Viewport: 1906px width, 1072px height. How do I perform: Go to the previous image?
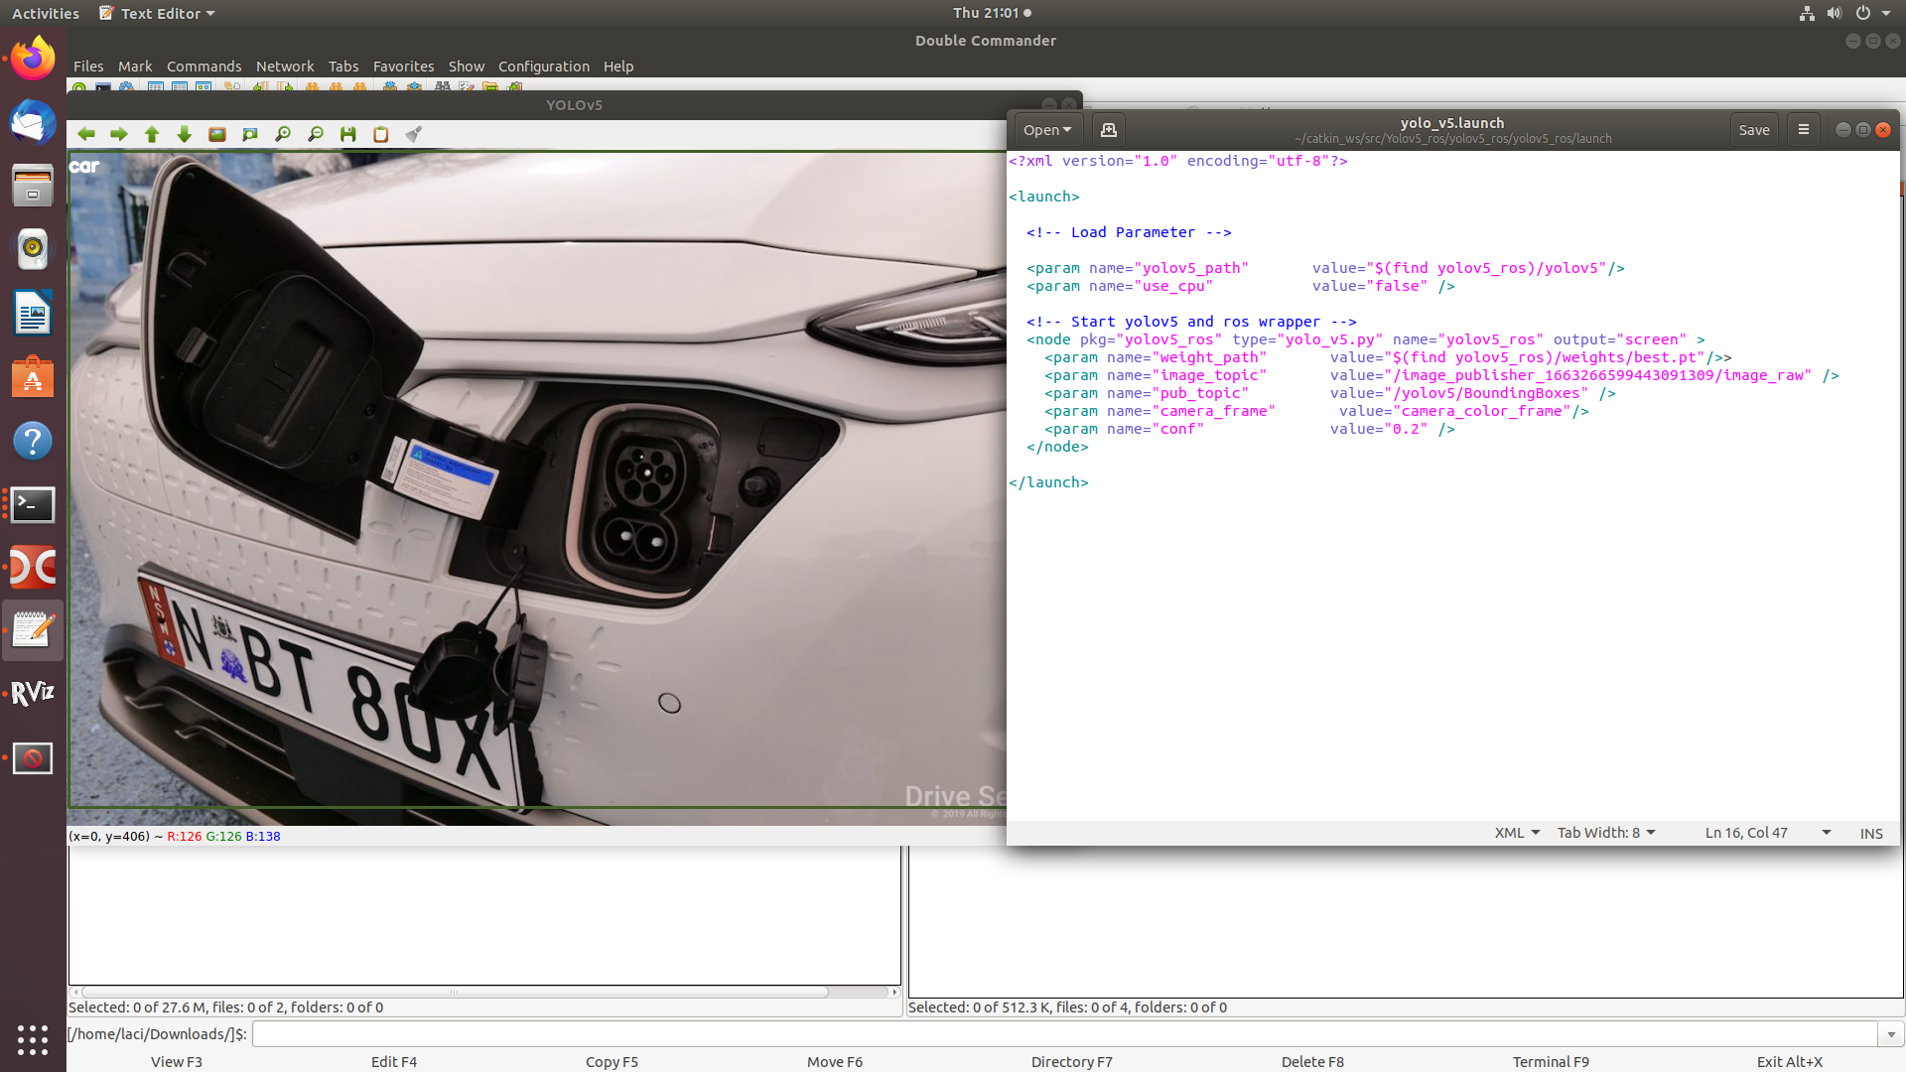pos(86,134)
